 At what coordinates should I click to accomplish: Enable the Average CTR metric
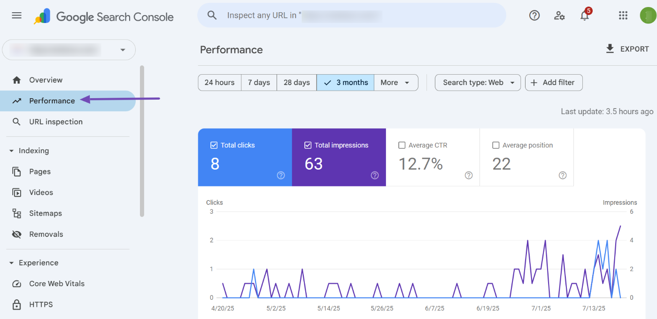tap(402, 145)
